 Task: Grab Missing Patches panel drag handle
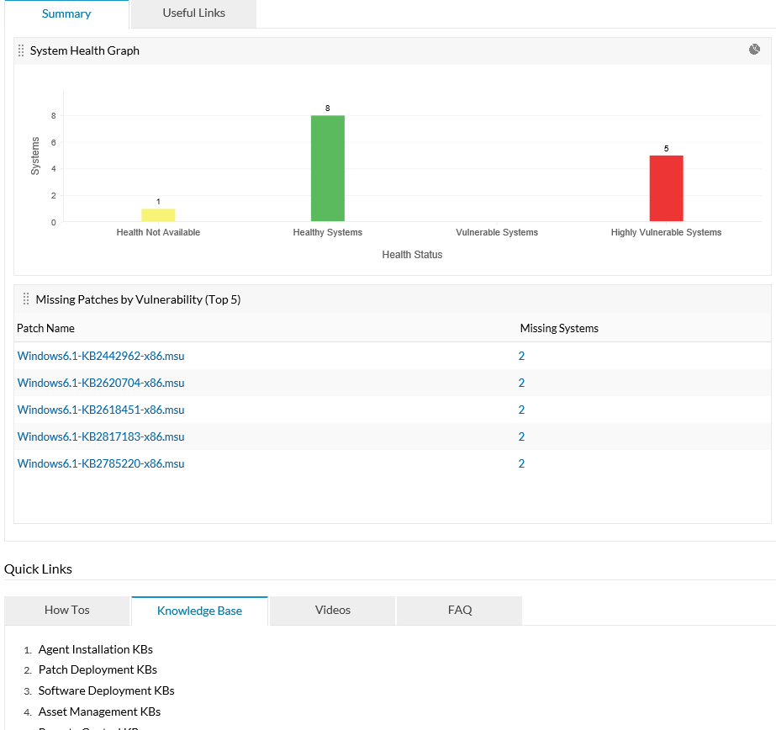coord(26,299)
